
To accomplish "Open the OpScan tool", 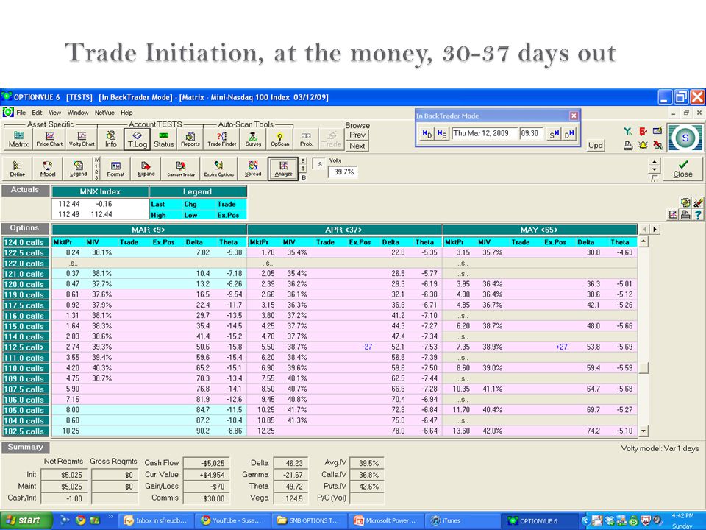I will pos(279,139).
